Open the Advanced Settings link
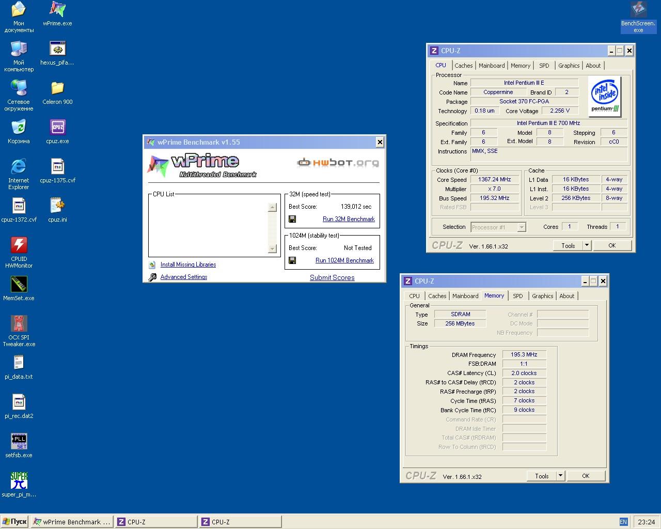Screen dimensions: 661x529 [184, 277]
